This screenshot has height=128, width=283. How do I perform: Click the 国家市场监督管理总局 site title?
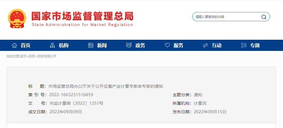(82, 16)
